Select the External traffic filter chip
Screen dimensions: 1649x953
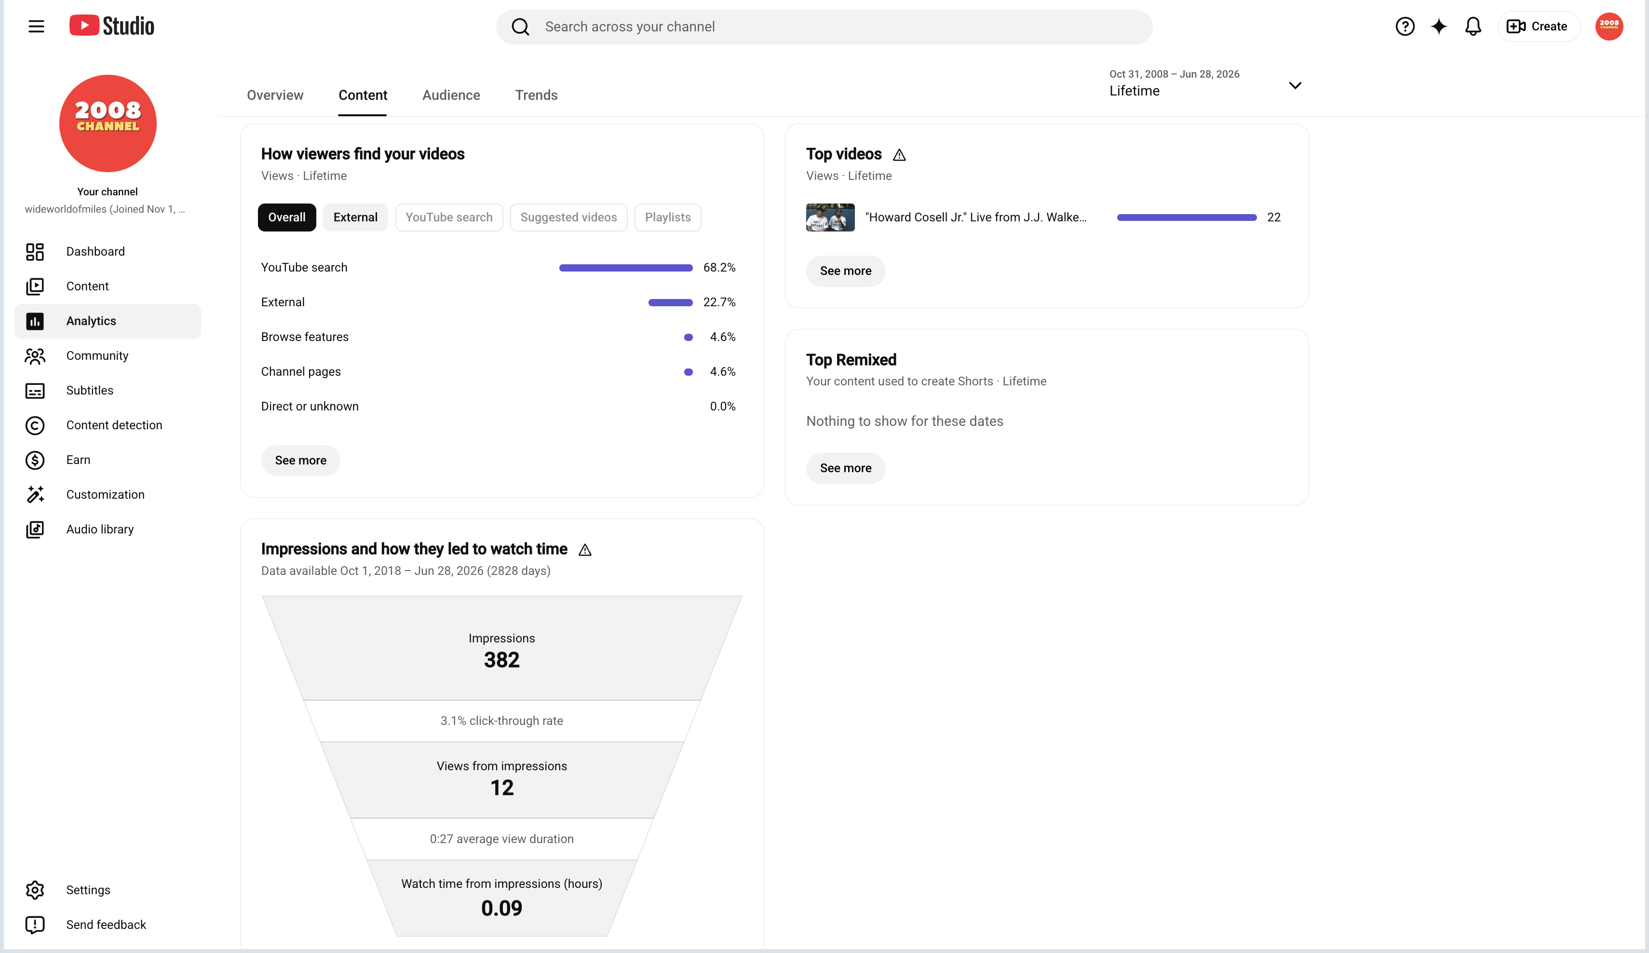coord(355,218)
